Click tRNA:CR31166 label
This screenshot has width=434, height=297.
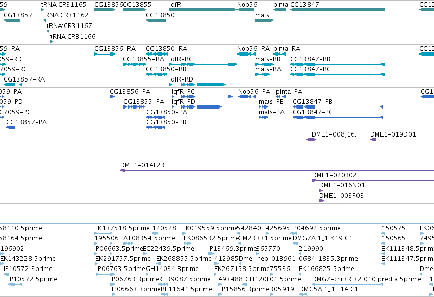tap(73, 37)
